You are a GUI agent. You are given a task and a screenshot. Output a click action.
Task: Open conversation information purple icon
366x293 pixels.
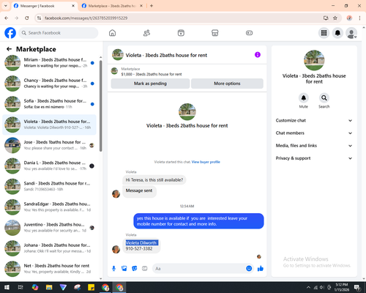coord(258,55)
